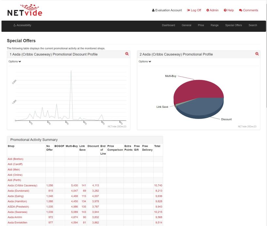Go to the Dashboard menu

pyautogui.click(x=168, y=25)
